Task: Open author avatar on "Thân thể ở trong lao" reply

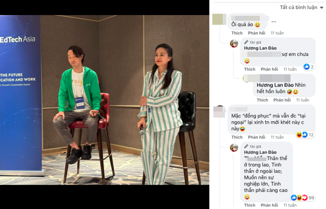Action: (x=234, y=148)
